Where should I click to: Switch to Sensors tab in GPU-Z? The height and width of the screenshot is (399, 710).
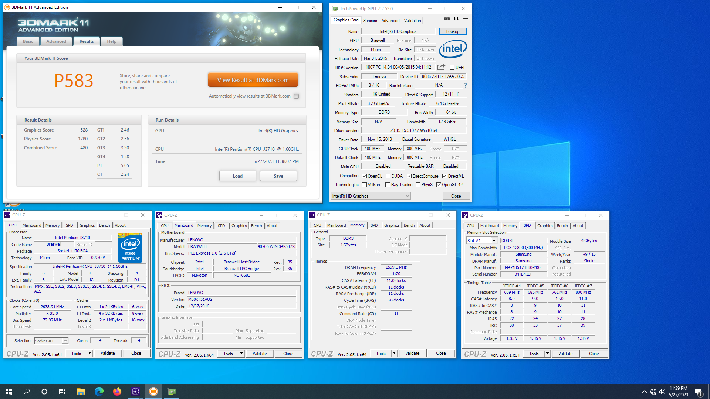370,21
